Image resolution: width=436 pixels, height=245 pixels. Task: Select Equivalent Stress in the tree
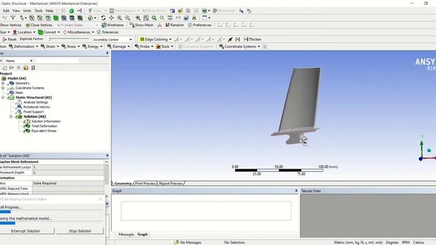pos(44,131)
